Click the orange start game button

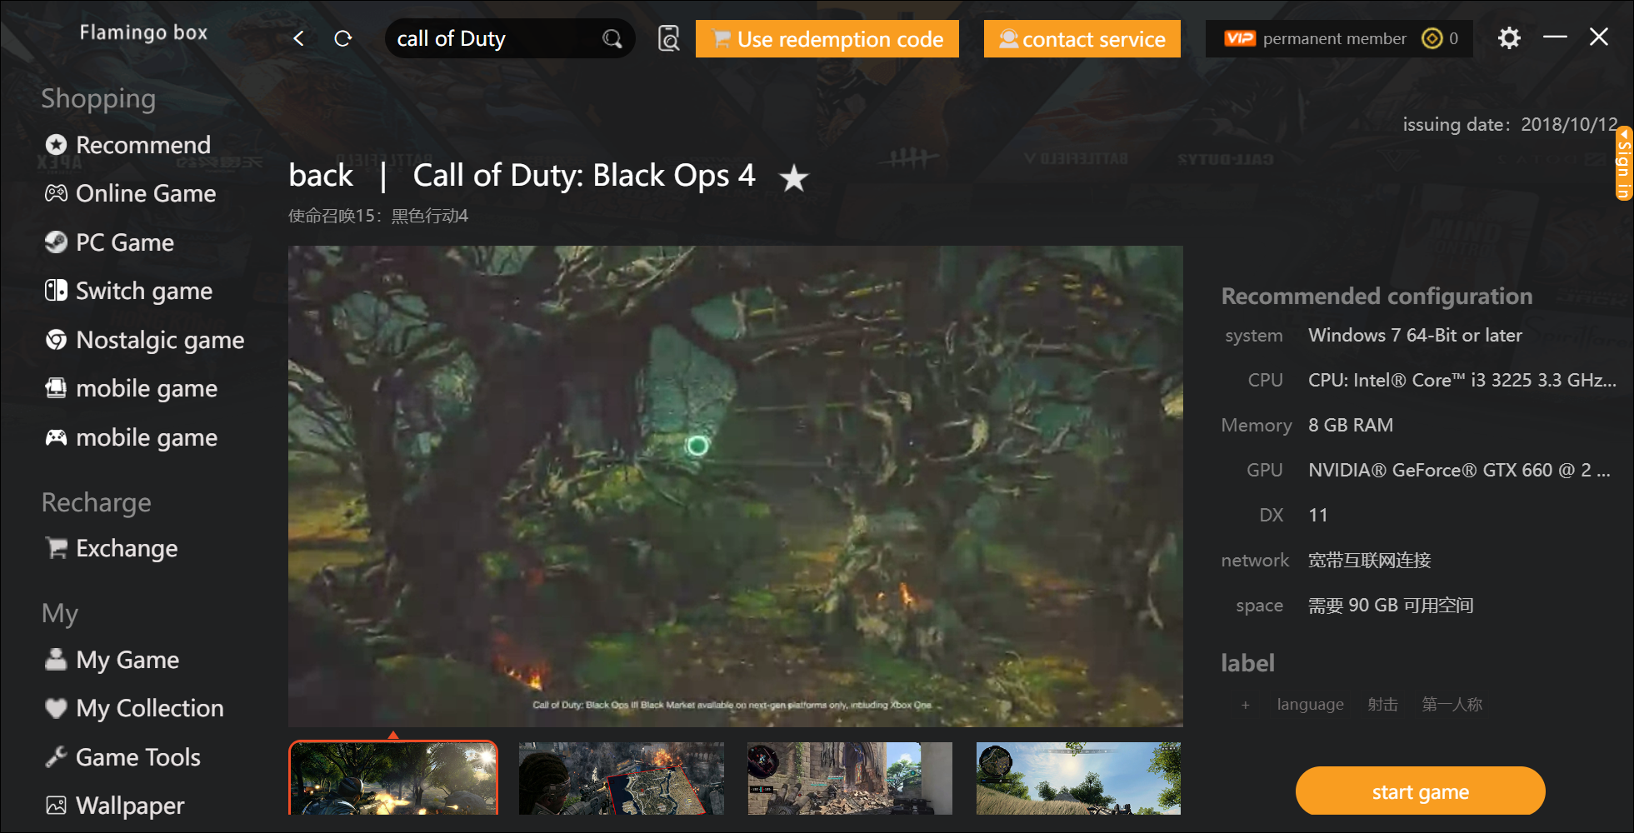1421,791
